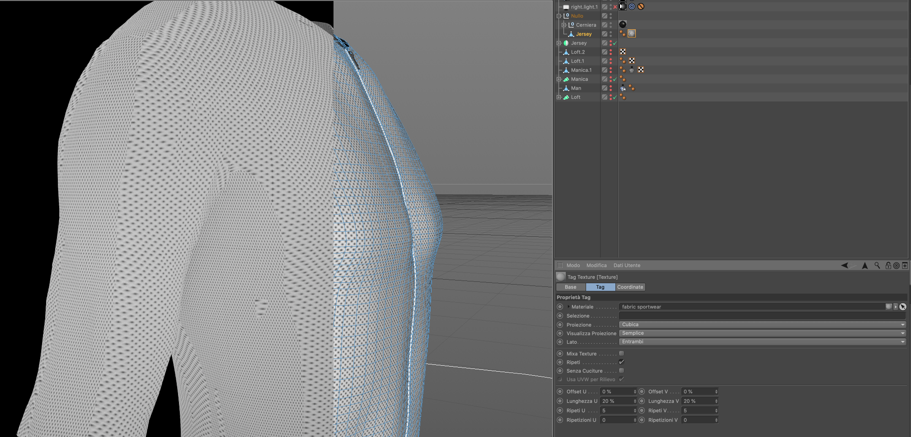This screenshot has width=911, height=437.
Task: Select the Man object row
Action: coord(576,88)
